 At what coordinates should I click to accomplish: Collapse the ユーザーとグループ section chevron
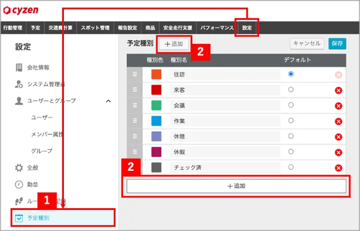tap(109, 101)
